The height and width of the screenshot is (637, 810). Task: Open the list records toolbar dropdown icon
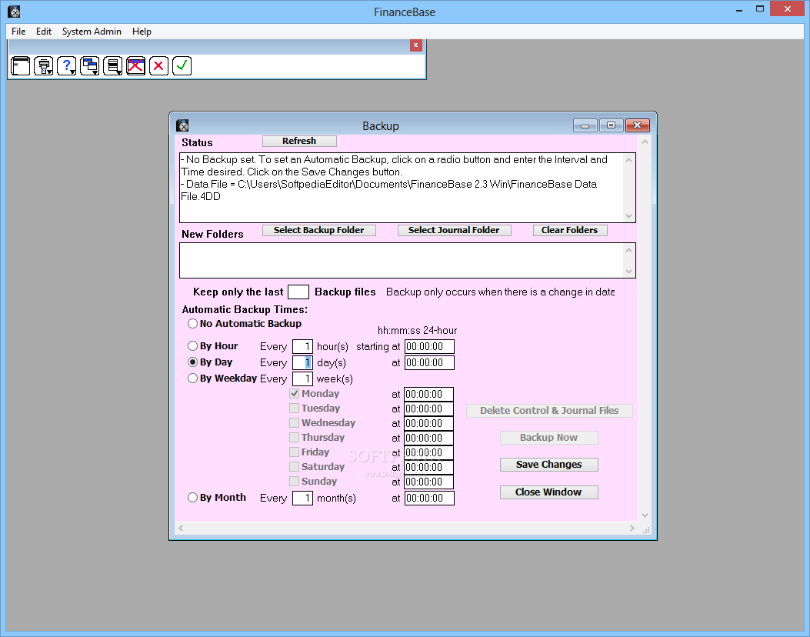coord(112,66)
